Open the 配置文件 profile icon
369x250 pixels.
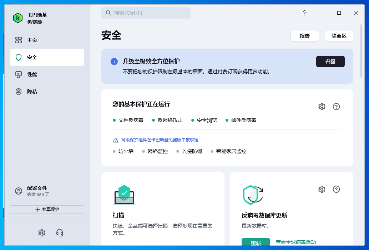[x=19, y=191]
